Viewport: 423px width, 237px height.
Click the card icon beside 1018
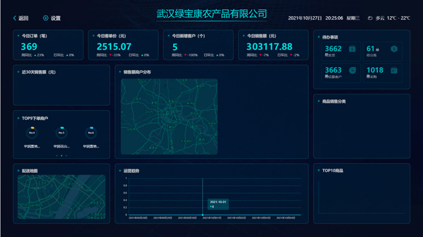coord(394,71)
